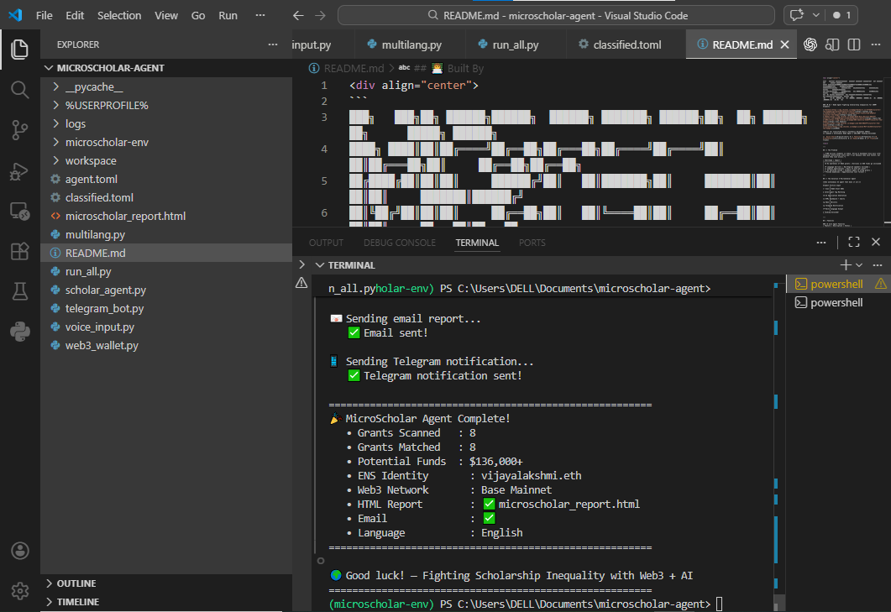
Task: Open web3_wallet.py file
Action: pos(102,346)
